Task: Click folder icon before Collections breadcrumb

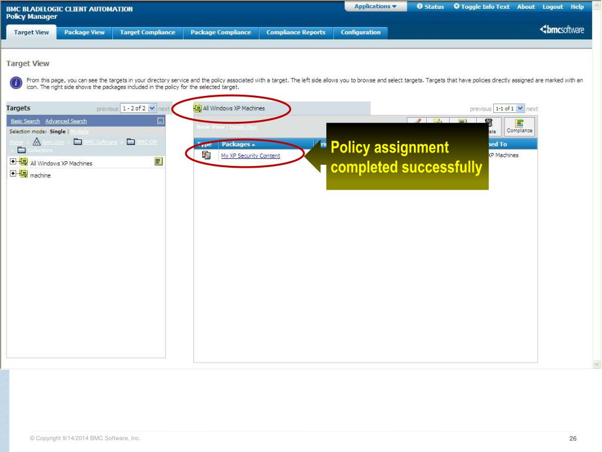Action: [22, 150]
